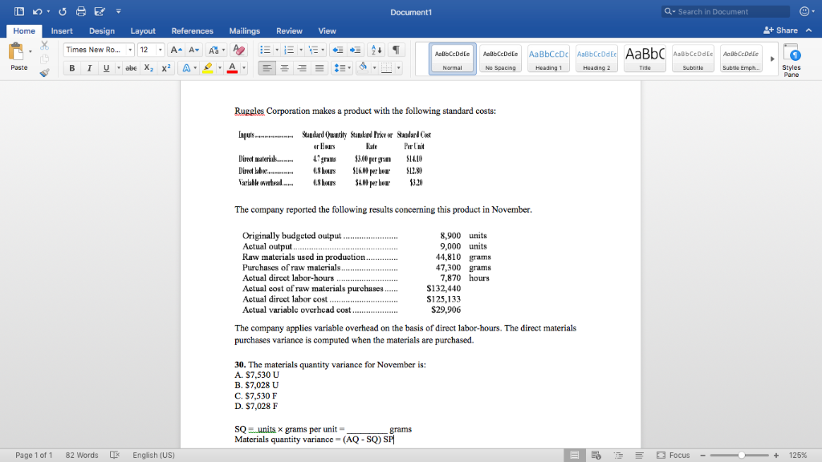Toggle Italic formatting
The width and height of the screenshot is (822, 462).
coord(89,68)
